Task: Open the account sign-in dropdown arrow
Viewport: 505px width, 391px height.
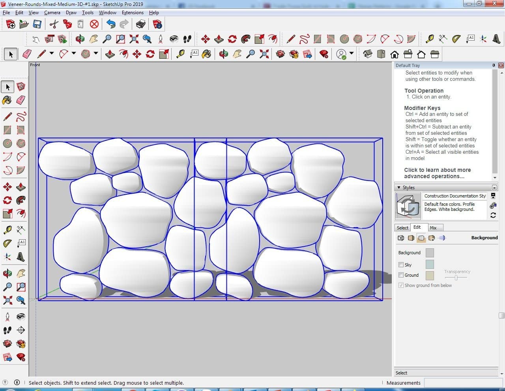Action: [351, 53]
